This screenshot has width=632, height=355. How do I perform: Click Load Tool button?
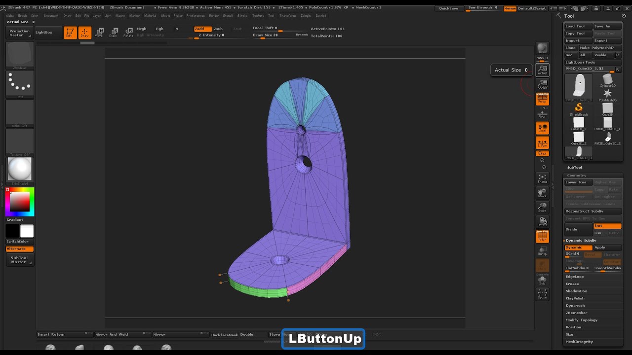pos(578,26)
